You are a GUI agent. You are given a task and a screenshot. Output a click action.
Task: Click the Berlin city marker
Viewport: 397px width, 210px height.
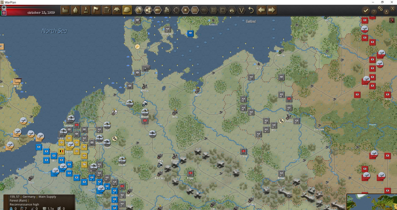pos(175,113)
